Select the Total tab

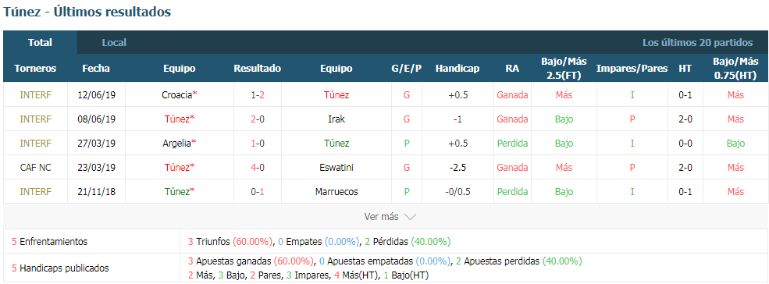tap(41, 43)
